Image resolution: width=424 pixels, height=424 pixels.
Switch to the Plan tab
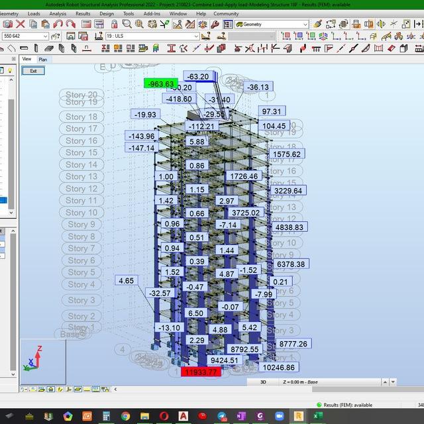coord(42,60)
